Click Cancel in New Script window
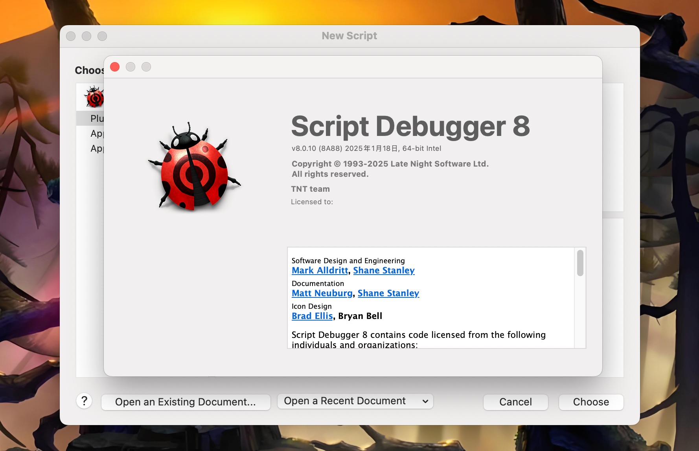The width and height of the screenshot is (699, 451). [515, 402]
